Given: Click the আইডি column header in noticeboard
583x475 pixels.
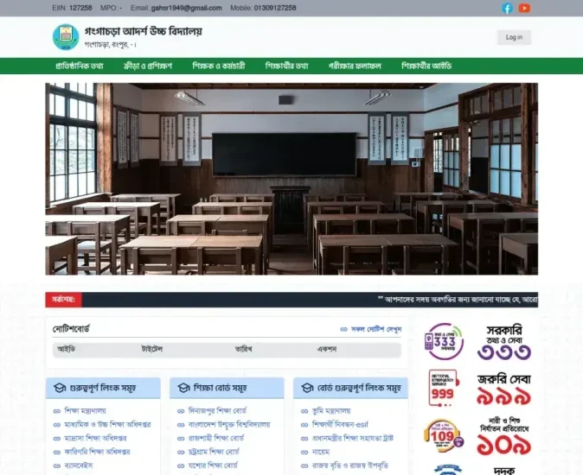Looking at the screenshot, I should click(67, 349).
